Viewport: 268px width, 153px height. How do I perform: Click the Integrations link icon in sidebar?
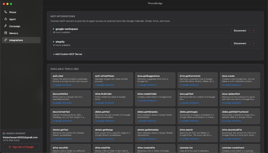[x=6, y=40]
